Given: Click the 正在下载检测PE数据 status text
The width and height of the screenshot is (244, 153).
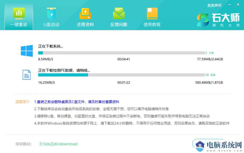Looking at the screenshot, I should [x=64, y=70].
